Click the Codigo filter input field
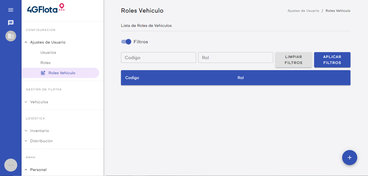368x176 pixels. (158, 58)
